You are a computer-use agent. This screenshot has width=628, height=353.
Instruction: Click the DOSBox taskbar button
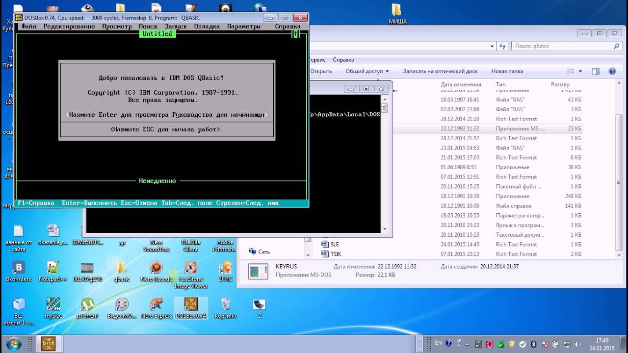48,343
